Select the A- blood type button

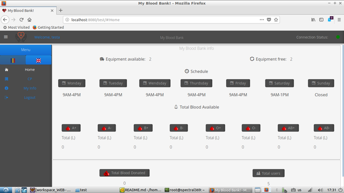point(106,128)
